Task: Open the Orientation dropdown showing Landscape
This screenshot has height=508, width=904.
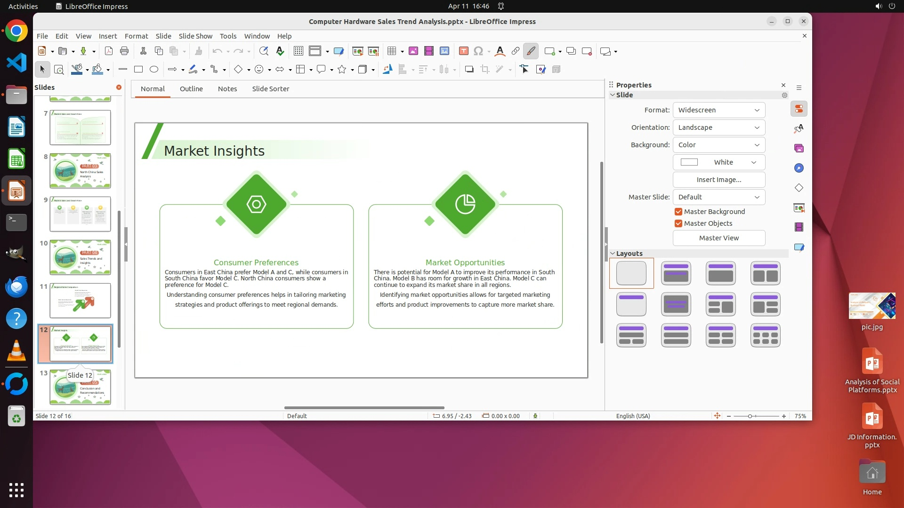Action: [718, 127]
